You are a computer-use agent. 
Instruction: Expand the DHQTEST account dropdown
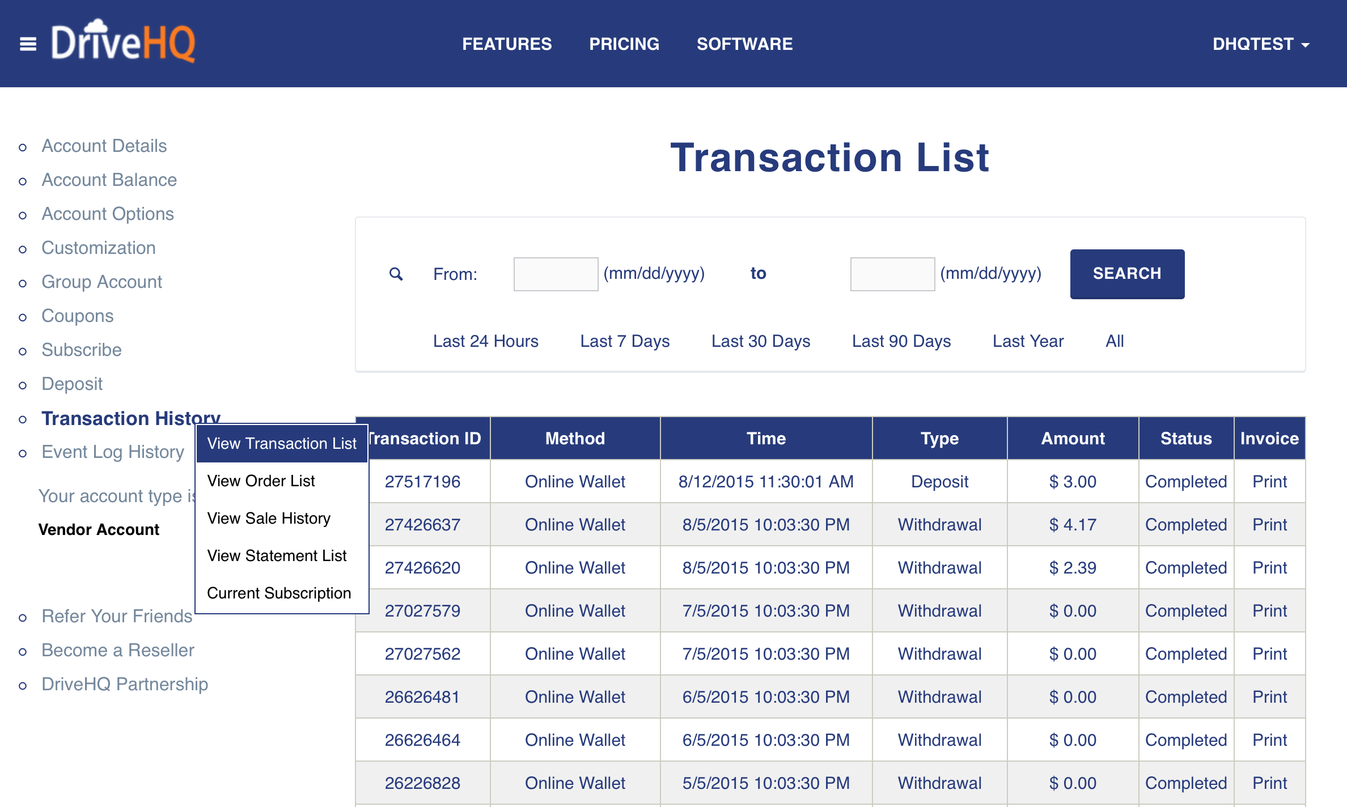(x=1260, y=44)
